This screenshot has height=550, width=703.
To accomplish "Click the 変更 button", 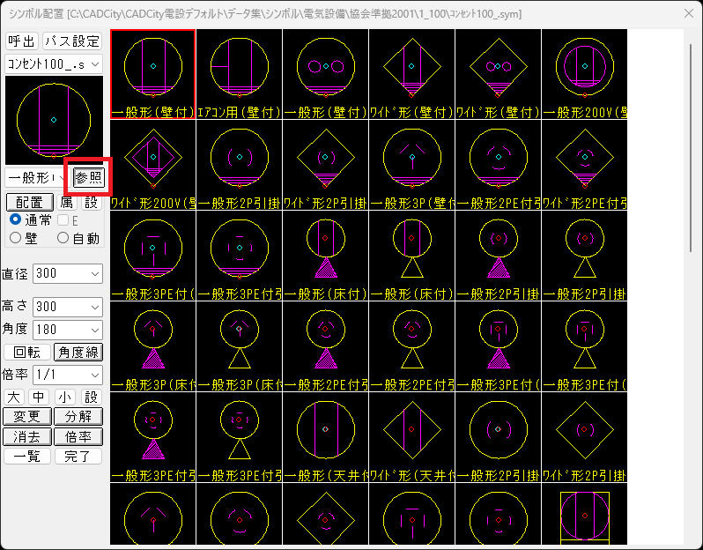I will pyautogui.click(x=27, y=416).
